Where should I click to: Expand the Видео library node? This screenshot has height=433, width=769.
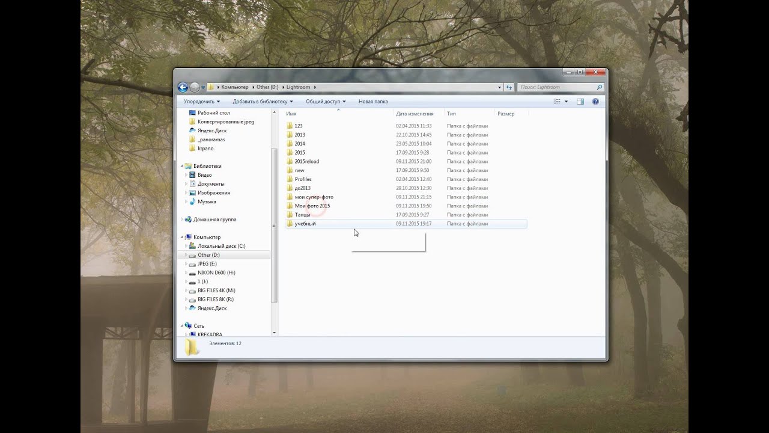(186, 175)
